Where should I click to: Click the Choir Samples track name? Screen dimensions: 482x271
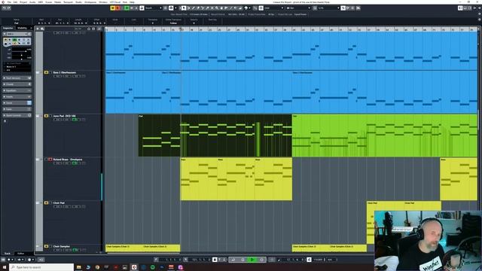[x=62, y=246]
